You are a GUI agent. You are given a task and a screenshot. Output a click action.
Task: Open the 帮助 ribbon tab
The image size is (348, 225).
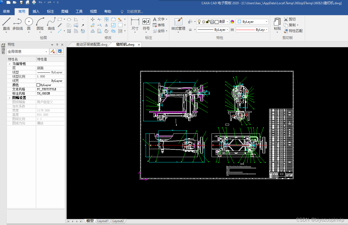(x=108, y=11)
